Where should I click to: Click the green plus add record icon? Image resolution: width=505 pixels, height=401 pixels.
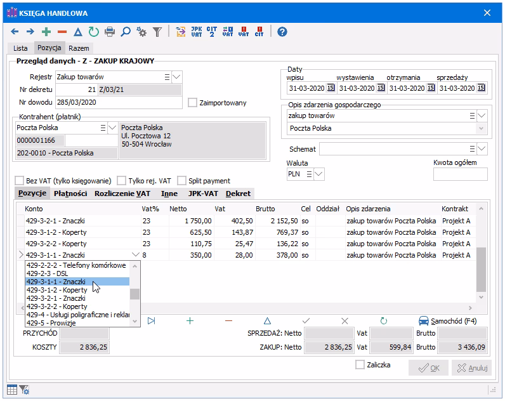(46, 31)
